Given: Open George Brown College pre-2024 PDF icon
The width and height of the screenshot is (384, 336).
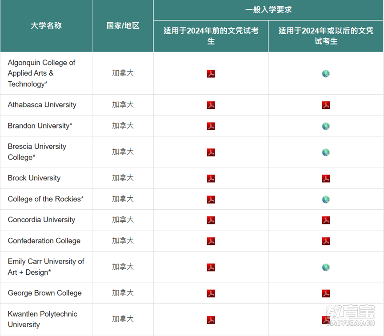Looking at the screenshot, I should pyautogui.click(x=211, y=293).
